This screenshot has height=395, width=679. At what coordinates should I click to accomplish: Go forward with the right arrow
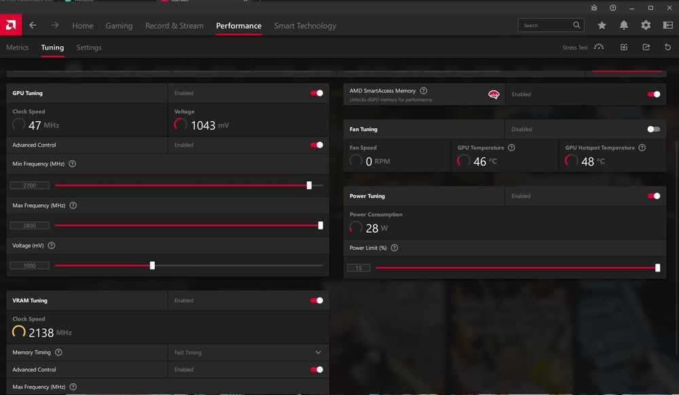[x=55, y=26]
